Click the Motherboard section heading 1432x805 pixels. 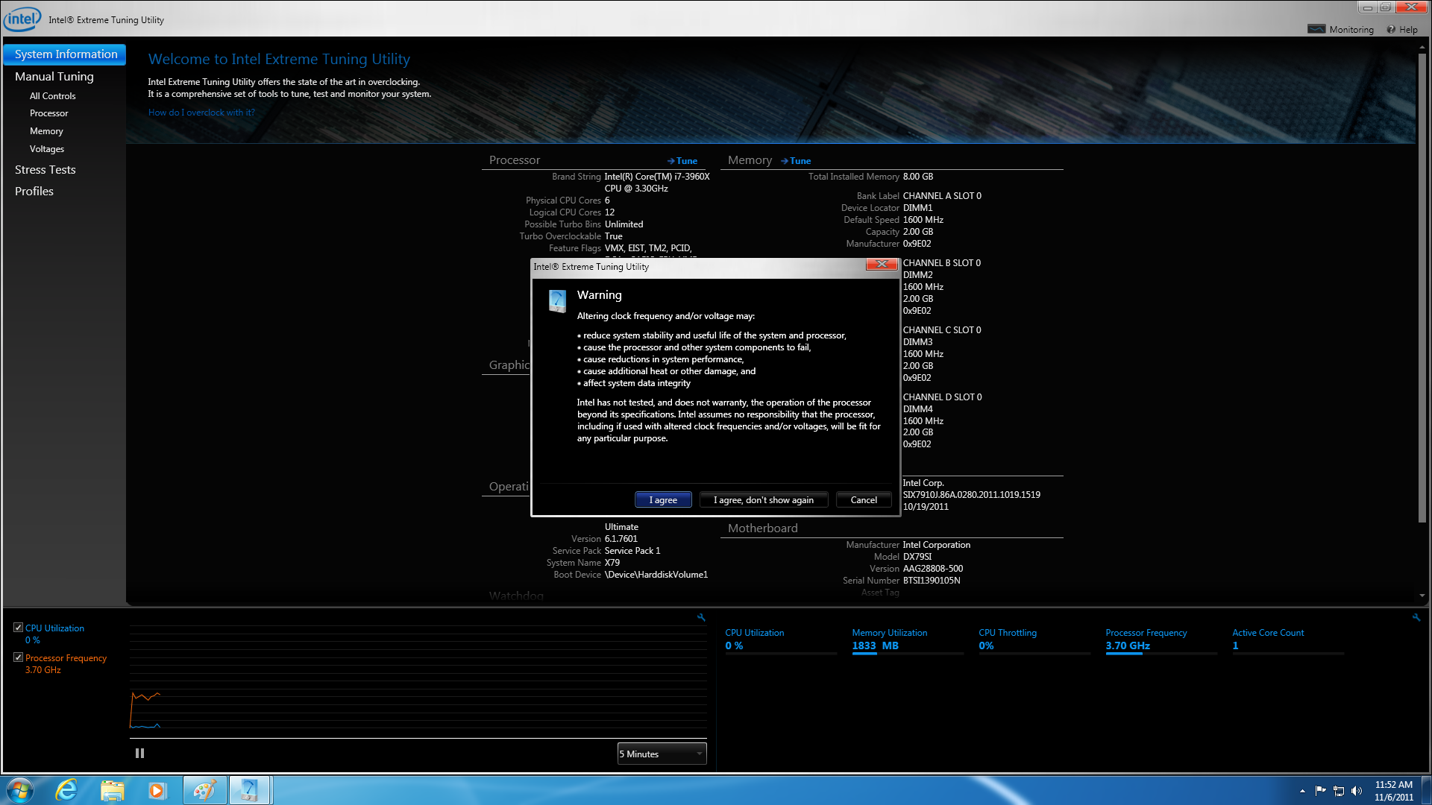(x=763, y=528)
